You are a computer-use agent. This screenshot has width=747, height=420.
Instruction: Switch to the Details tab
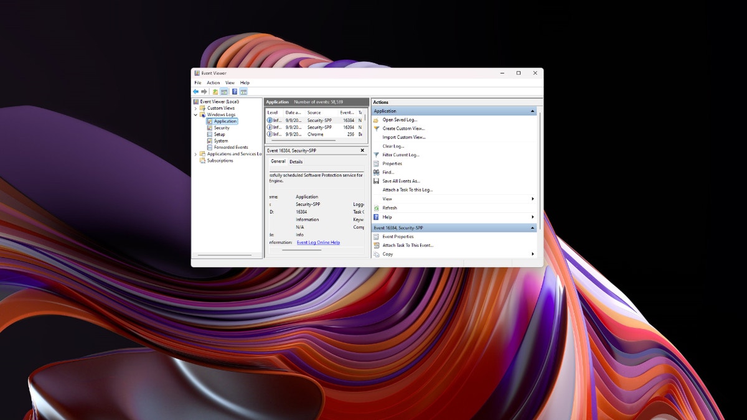(296, 162)
